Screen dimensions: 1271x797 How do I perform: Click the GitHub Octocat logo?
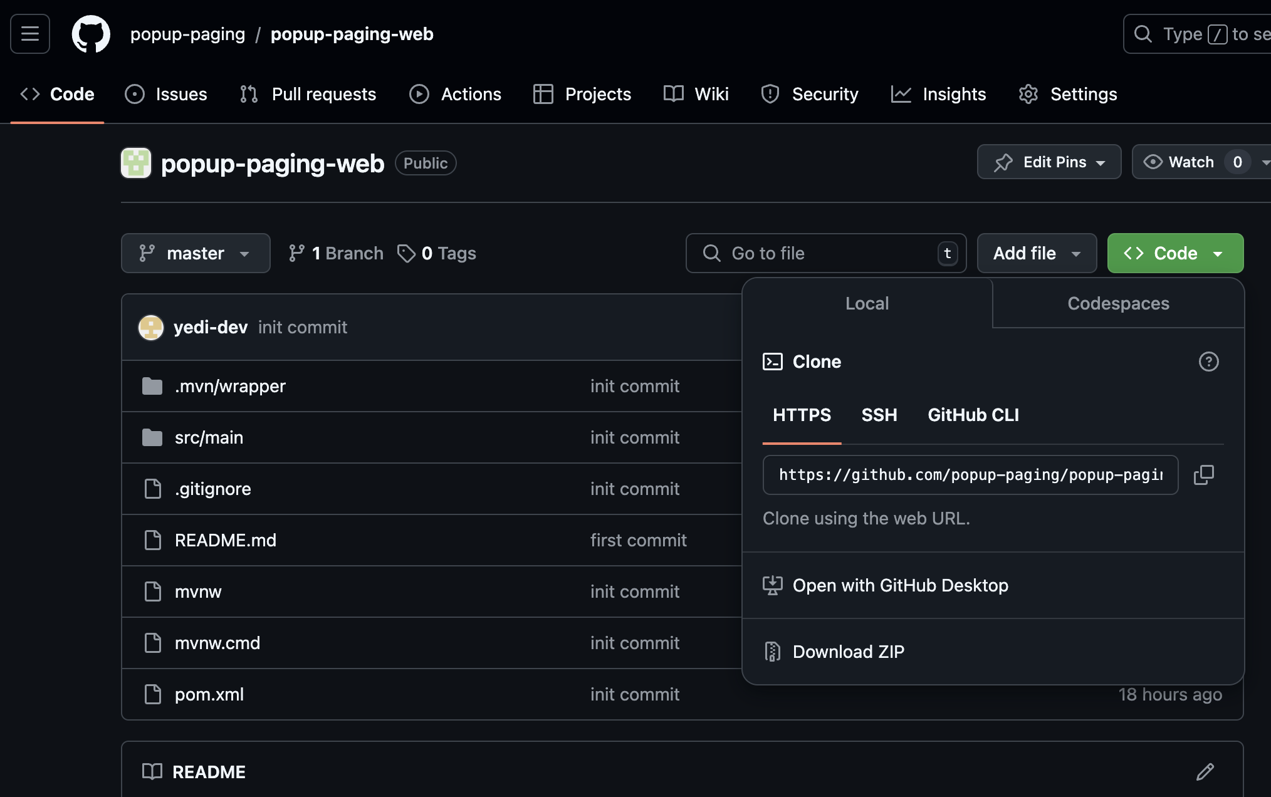(x=91, y=34)
